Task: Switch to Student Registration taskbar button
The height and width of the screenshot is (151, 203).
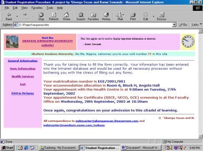Action: 100,148
